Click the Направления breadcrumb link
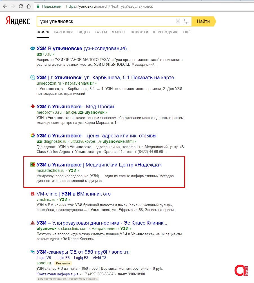The height and width of the screenshot is (283, 254). click(104, 229)
